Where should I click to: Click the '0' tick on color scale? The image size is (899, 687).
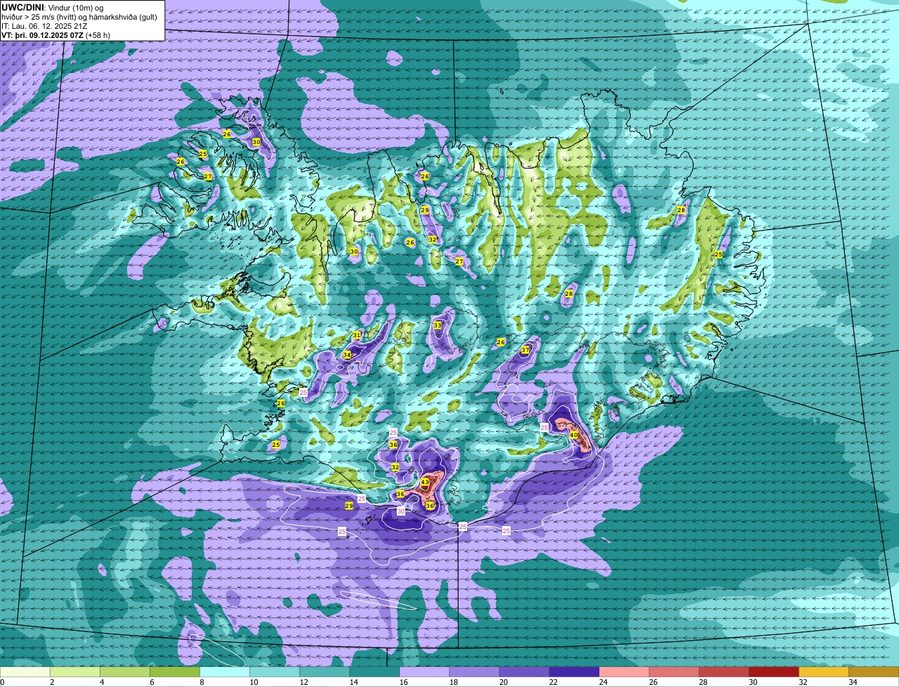(x=2, y=682)
